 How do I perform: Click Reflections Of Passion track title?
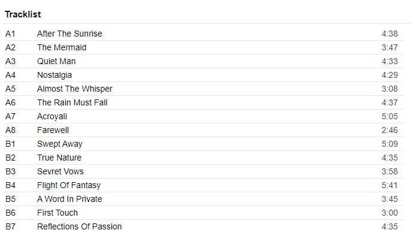point(80,226)
